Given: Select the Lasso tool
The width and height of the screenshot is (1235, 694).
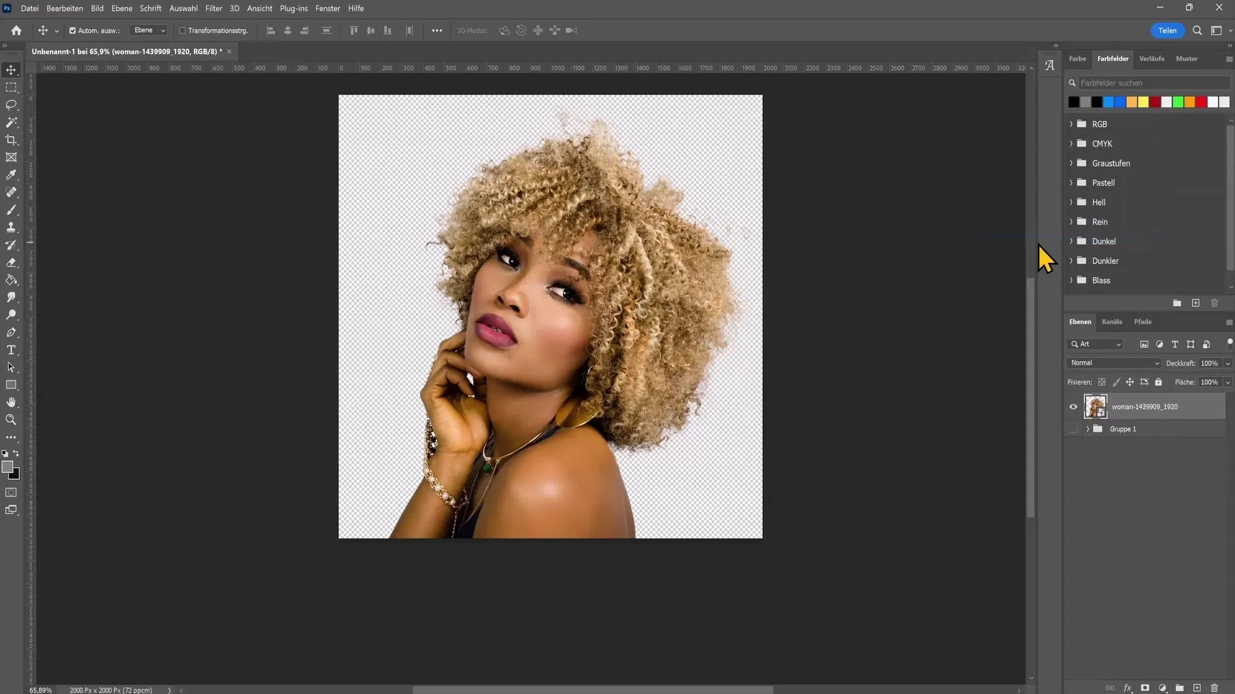Looking at the screenshot, I should (x=12, y=105).
